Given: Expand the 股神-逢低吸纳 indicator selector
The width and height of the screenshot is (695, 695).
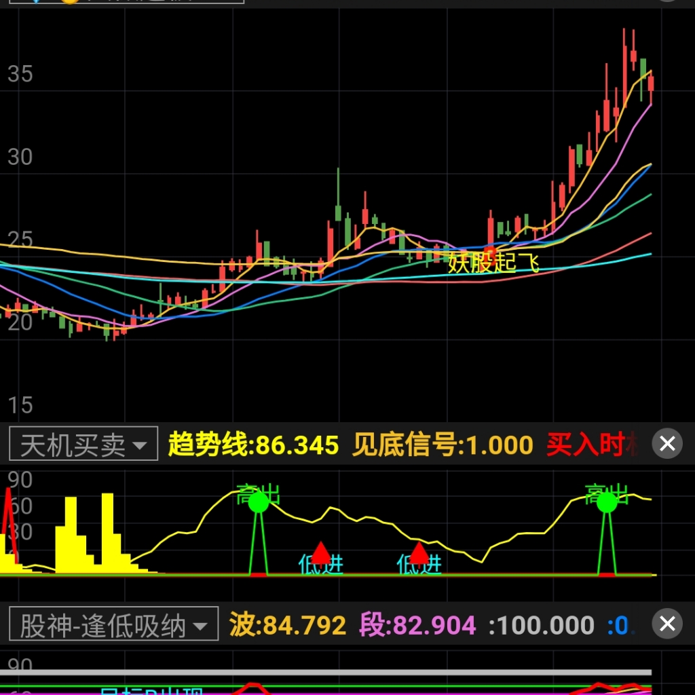Looking at the screenshot, I should click(113, 625).
